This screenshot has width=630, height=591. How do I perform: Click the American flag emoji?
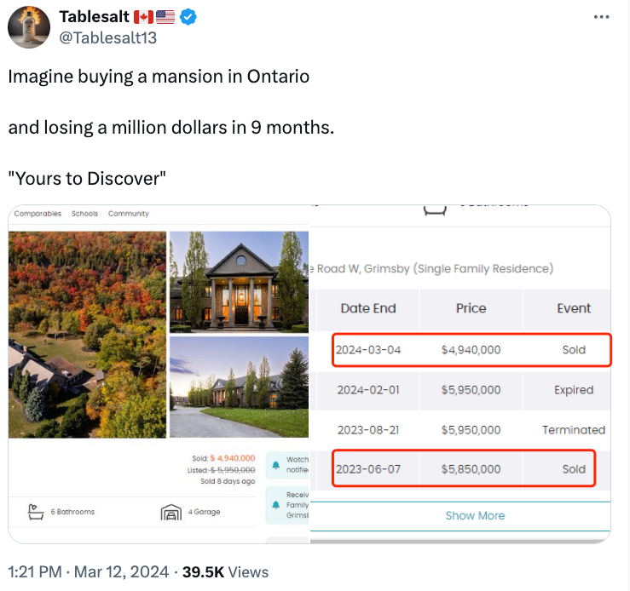165,17
